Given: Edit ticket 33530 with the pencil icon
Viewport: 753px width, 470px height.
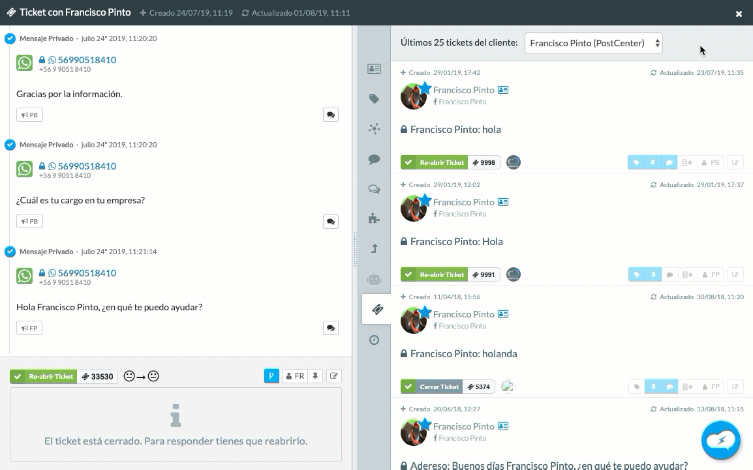Looking at the screenshot, I should click(x=333, y=376).
